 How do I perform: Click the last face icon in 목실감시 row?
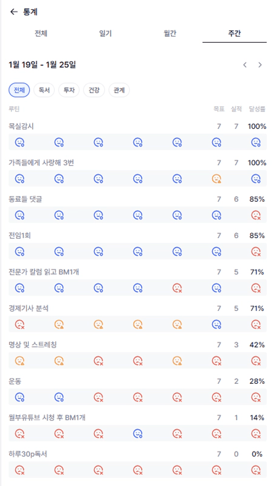click(256, 142)
